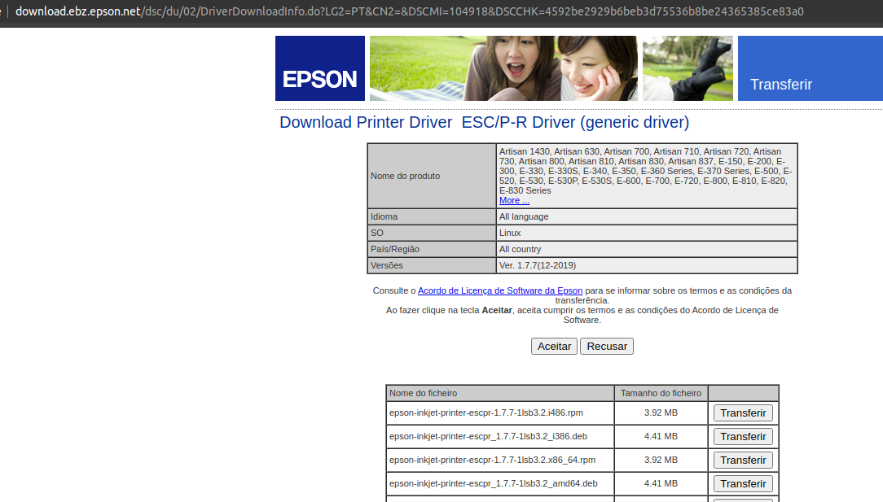This screenshot has height=502, width=883.
Task: Click the Aceitar button
Action: coord(554,346)
